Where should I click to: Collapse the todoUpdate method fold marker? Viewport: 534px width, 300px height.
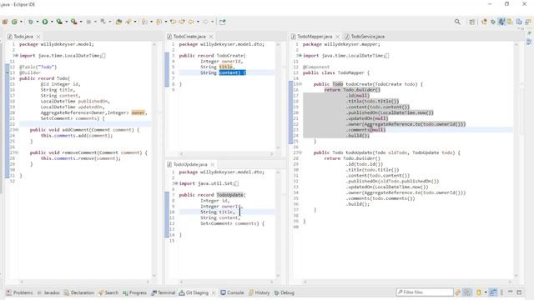(300, 152)
